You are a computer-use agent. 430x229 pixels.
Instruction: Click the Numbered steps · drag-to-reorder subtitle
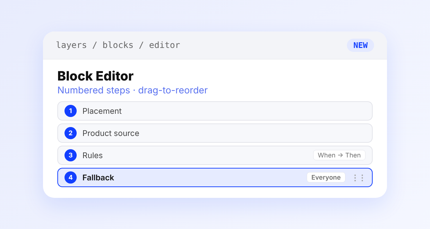click(x=133, y=90)
